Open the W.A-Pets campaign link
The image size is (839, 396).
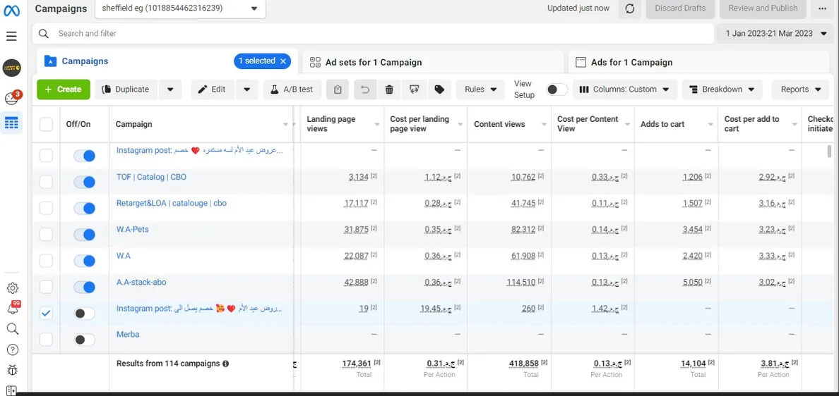coord(133,230)
